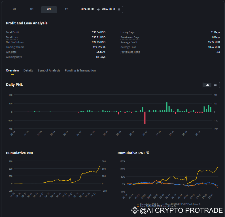Image resolution: width=225 pixels, height=217 pixels.
Task: Click the 330.71 USD total loss value
Action: [x=99, y=37]
